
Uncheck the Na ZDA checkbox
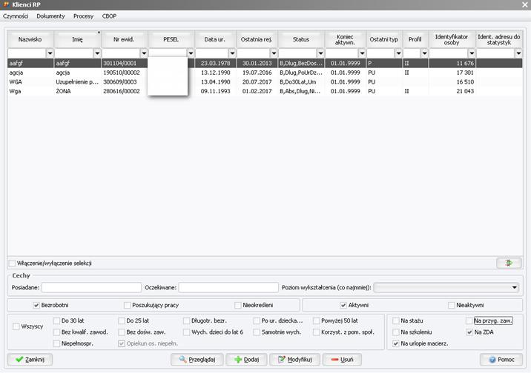[x=469, y=332]
